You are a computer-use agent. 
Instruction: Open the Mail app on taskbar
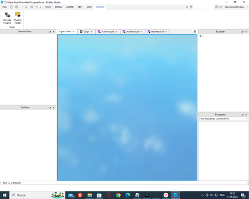[x=71, y=195]
